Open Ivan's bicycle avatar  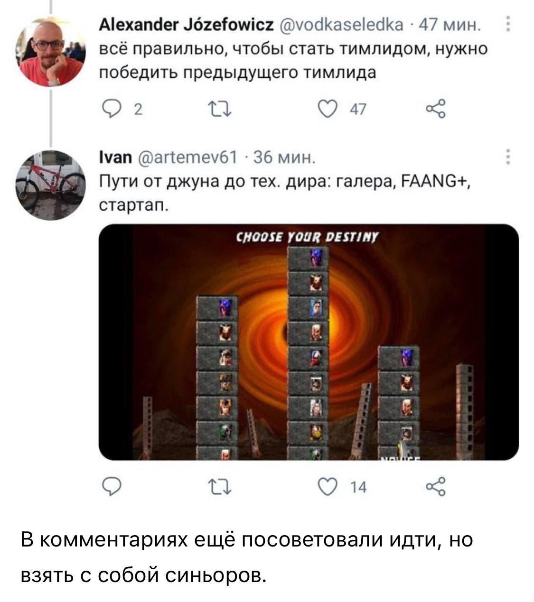point(50,185)
